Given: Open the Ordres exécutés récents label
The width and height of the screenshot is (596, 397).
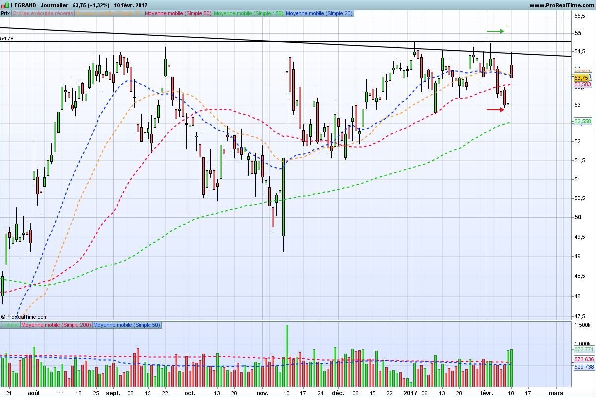Looking at the screenshot, I should 43,13.
